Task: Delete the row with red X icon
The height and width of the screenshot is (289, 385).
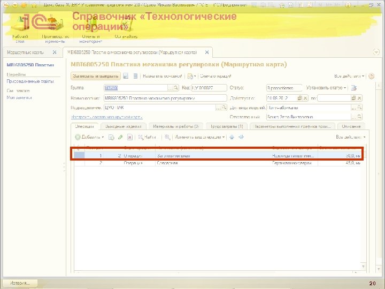Action: (129, 137)
